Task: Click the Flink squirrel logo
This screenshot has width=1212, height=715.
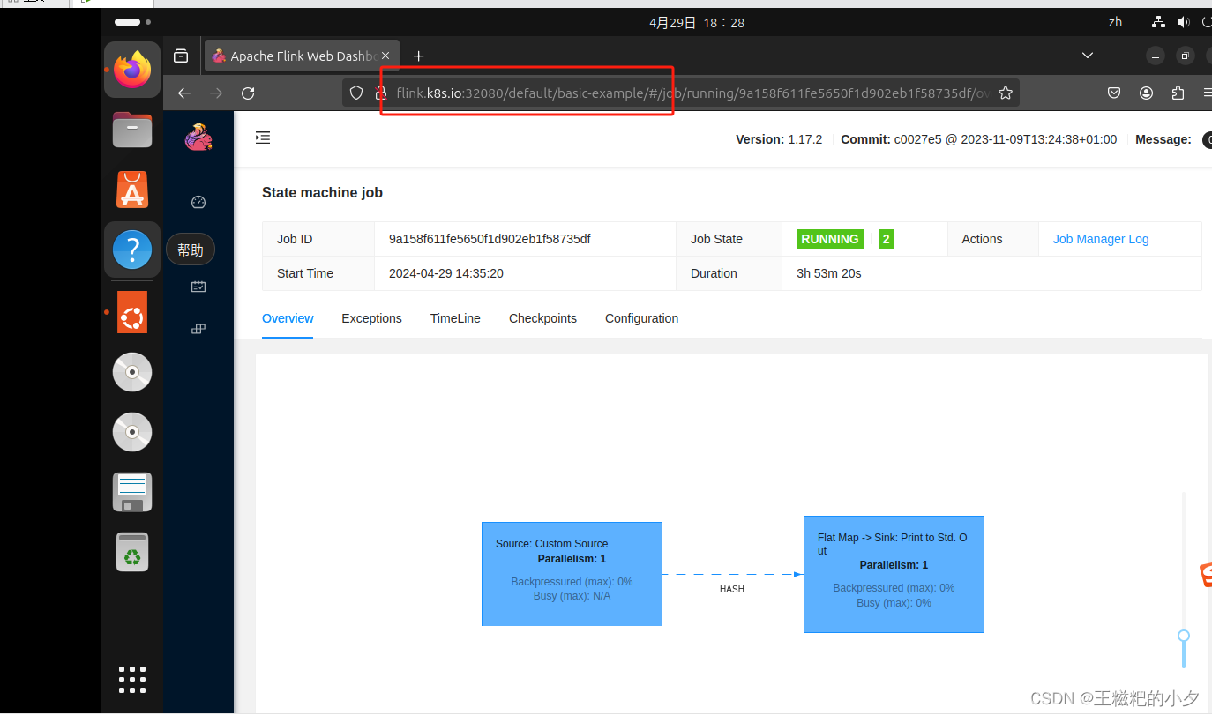Action: tap(198, 138)
